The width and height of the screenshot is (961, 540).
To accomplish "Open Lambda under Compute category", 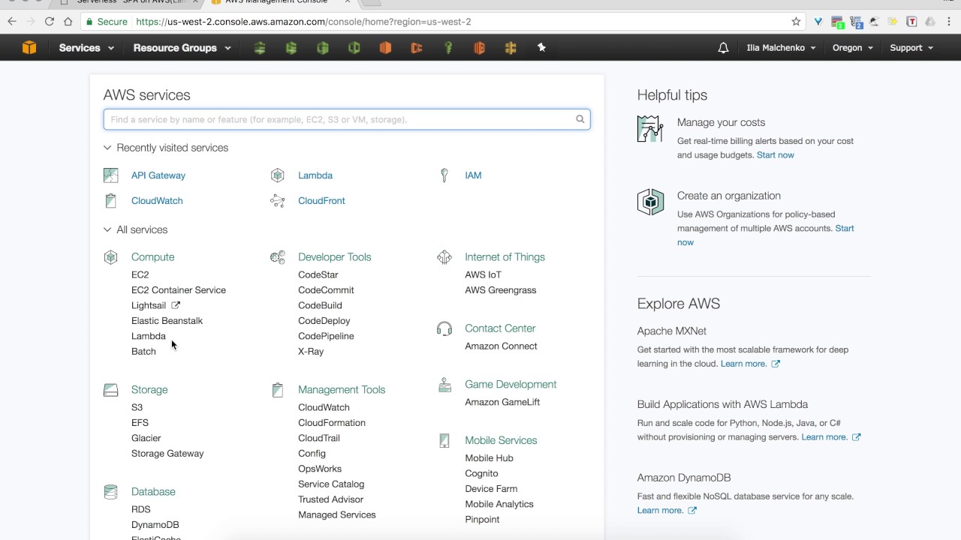I will 149,337.
